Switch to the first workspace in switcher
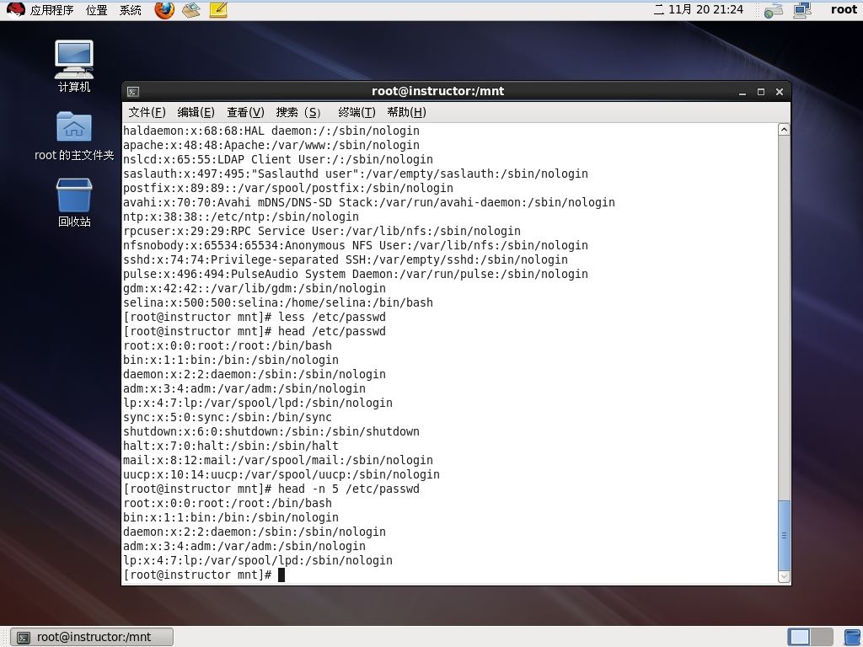This screenshot has height=647, width=863. coord(799,637)
